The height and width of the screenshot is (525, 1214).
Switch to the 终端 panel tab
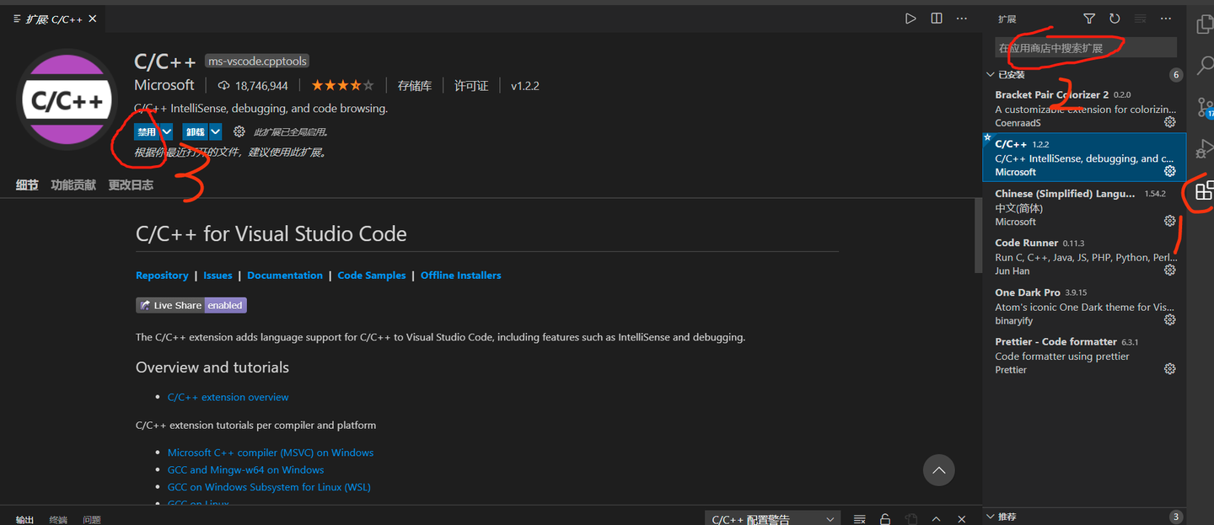click(x=57, y=520)
